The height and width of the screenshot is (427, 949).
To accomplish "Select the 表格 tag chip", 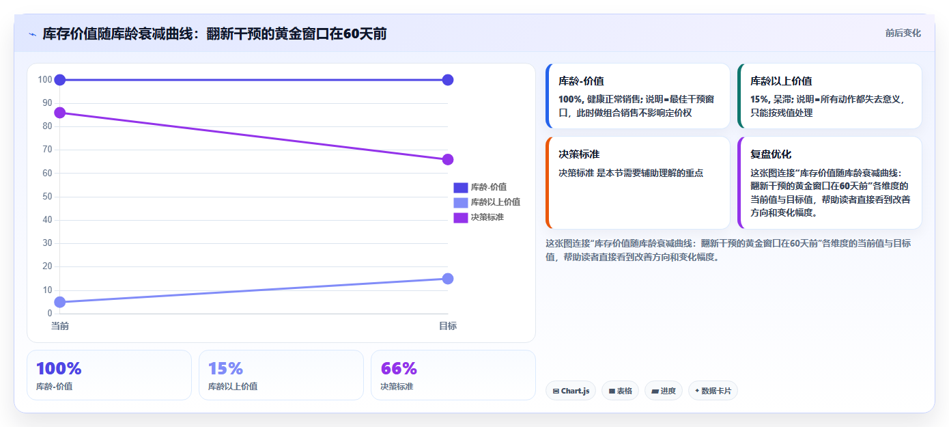I will coord(620,391).
